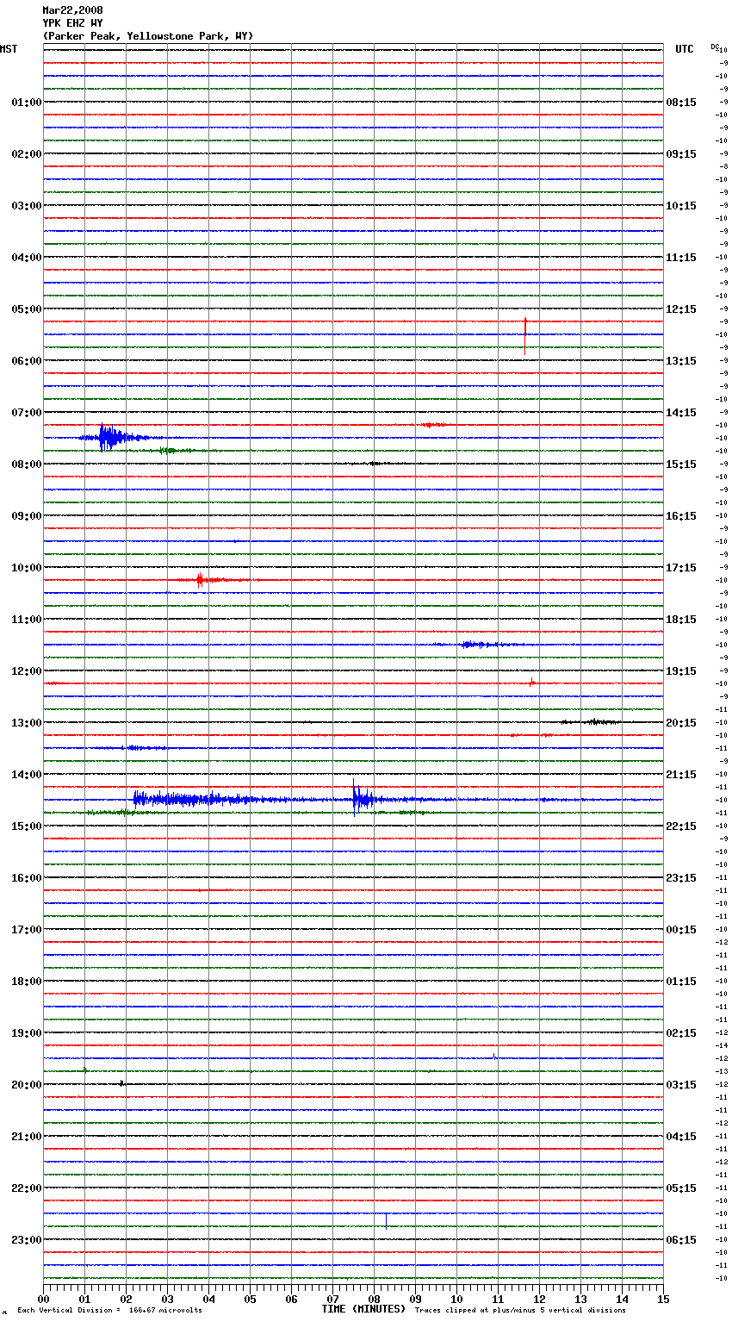Click the small red blip after 12:00 near minute 12
Viewport: 732px width, 1322px height.
(532, 683)
